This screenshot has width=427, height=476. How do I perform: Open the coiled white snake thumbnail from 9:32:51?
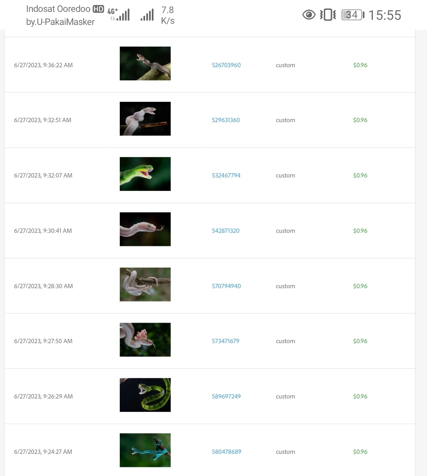point(145,119)
